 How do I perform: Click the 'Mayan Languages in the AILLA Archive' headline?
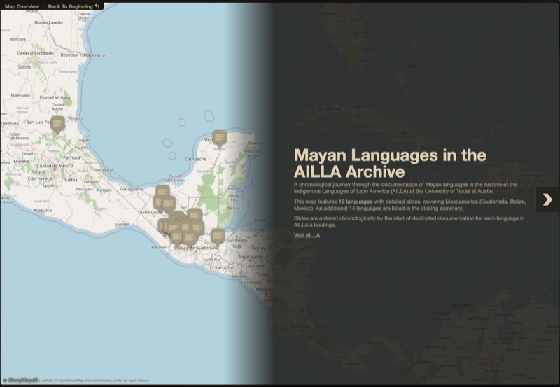tap(390, 163)
